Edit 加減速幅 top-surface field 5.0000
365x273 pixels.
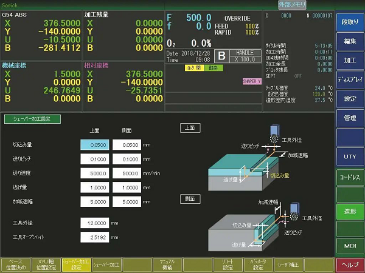tap(94, 202)
